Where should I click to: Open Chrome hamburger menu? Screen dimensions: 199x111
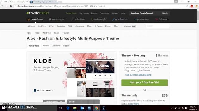(x=197, y=6)
